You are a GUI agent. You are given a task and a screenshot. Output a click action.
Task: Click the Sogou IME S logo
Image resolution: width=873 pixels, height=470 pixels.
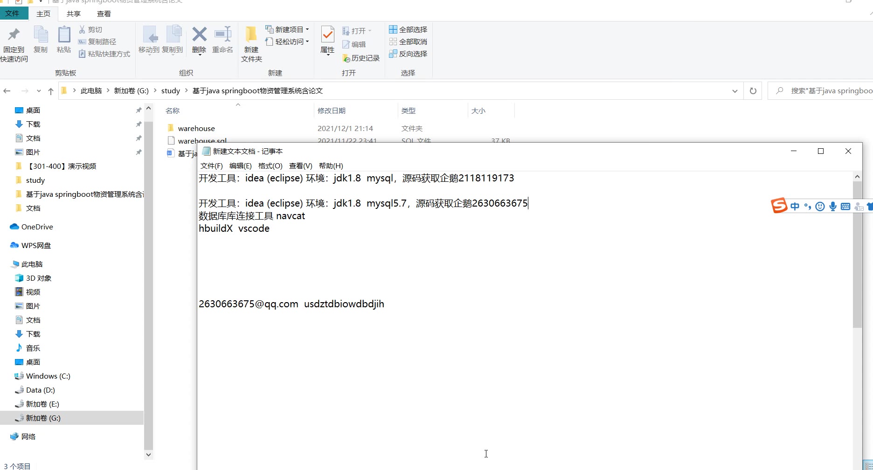point(779,206)
